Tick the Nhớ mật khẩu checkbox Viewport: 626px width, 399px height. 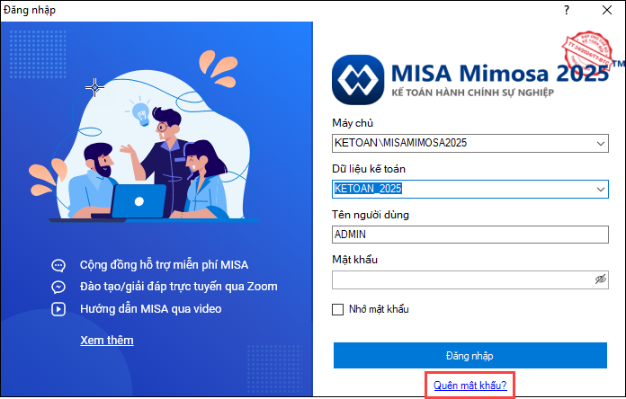(338, 310)
